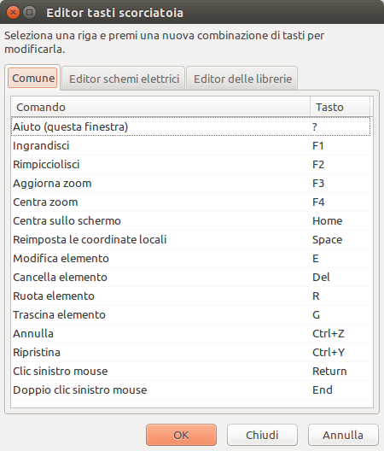Select the Ruota elemento row
Screen dimensions: 384x451
(191, 296)
